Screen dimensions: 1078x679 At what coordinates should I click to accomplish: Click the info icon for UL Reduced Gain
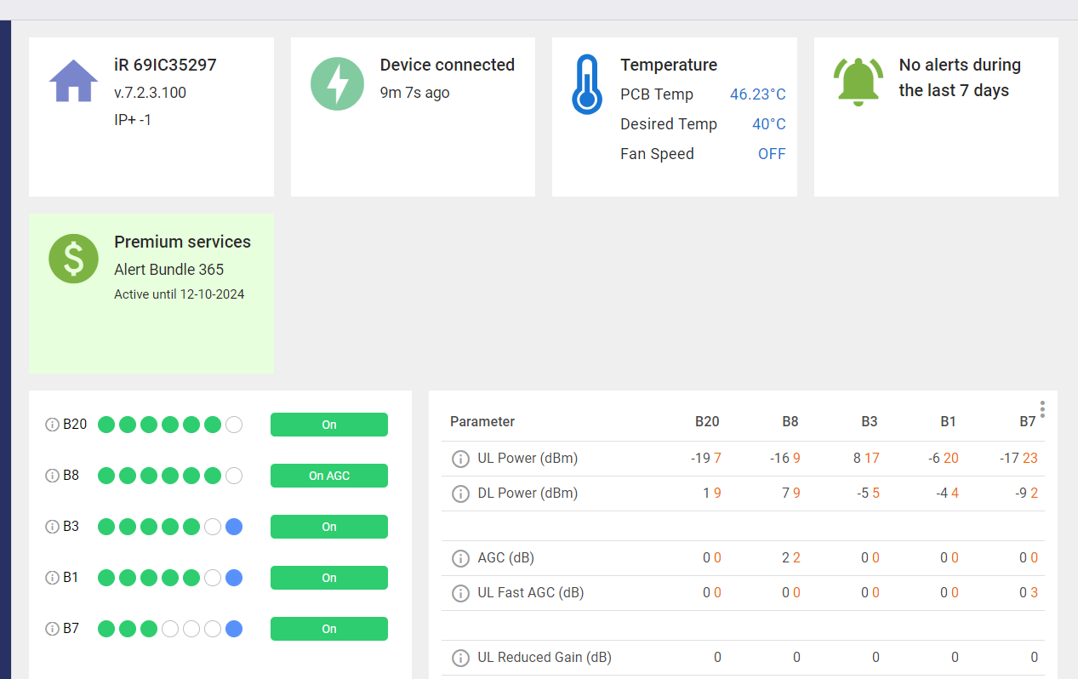460,658
